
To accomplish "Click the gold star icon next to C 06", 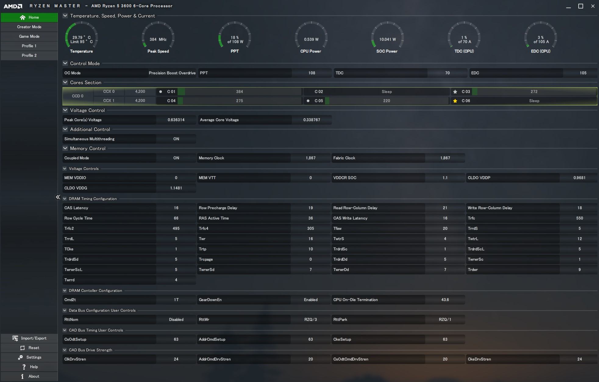I will (455, 101).
